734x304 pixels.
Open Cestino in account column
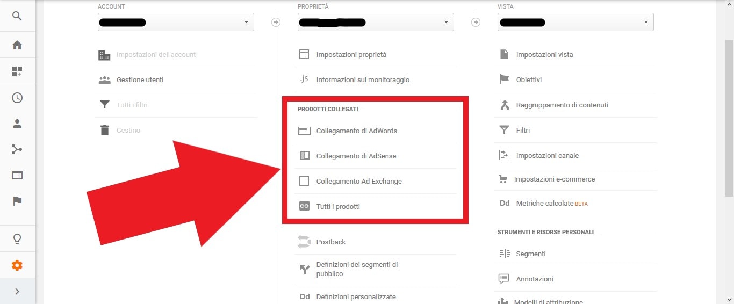click(128, 130)
